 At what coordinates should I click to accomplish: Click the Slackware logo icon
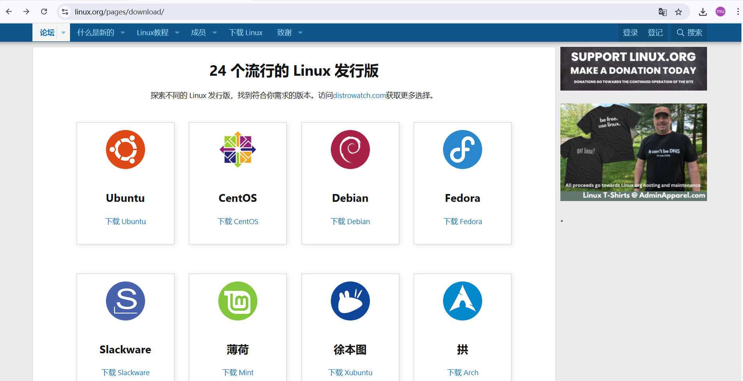coord(126,301)
